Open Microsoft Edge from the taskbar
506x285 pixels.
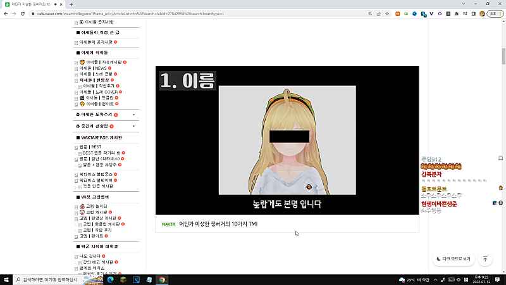pyautogui.click(x=109, y=279)
